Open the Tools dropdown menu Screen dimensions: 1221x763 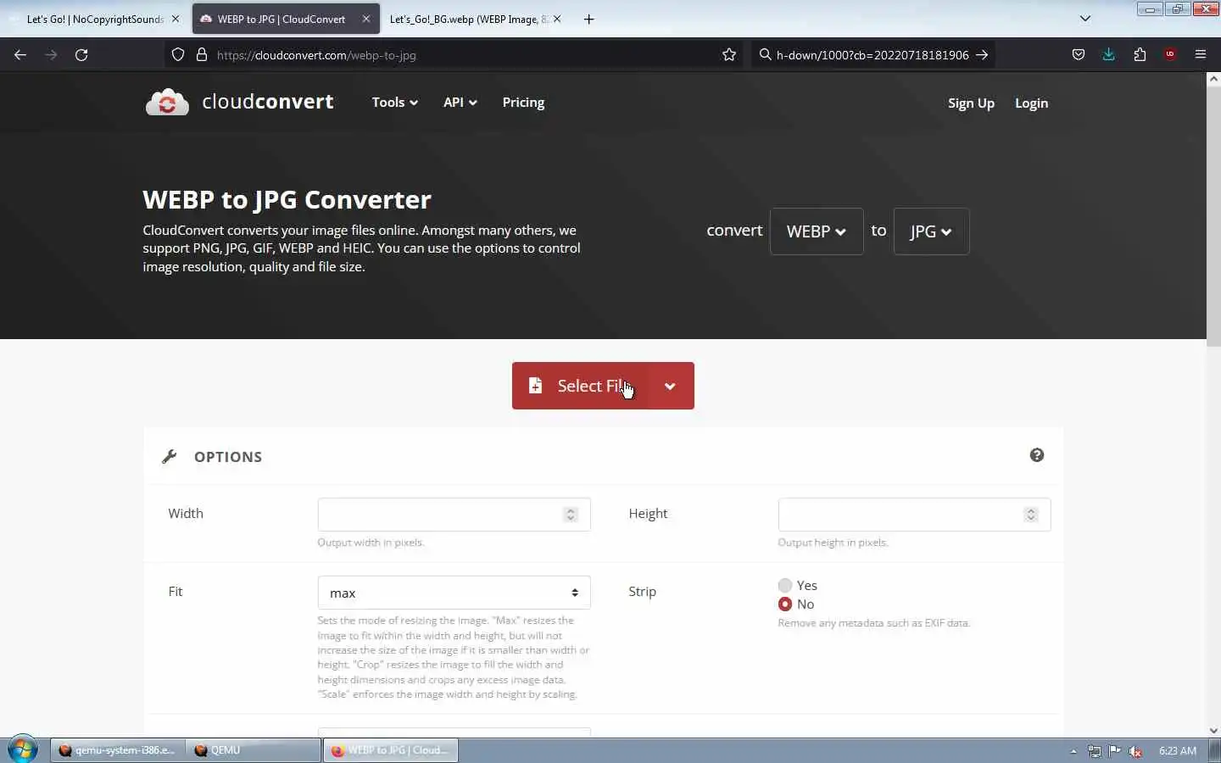pos(395,103)
